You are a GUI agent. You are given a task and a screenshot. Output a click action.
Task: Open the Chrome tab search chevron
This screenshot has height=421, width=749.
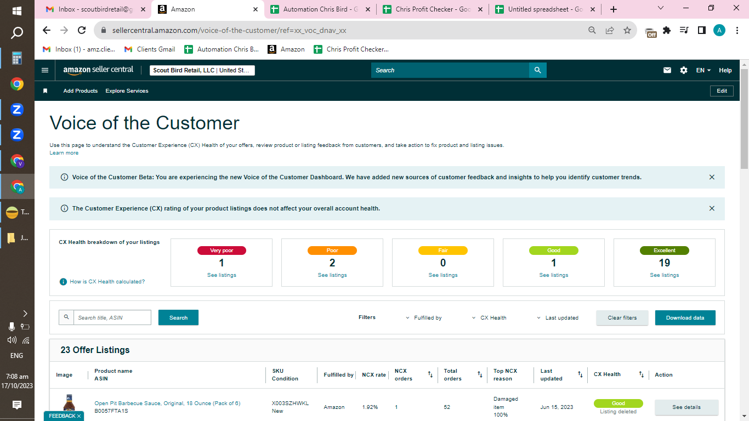coord(660,8)
